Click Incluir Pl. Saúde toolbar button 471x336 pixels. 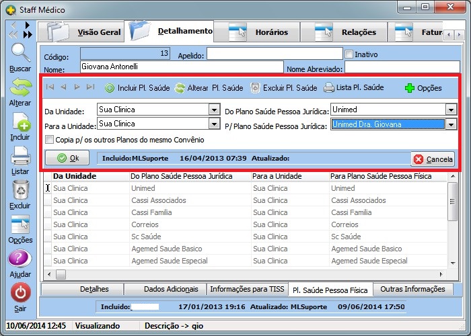click(x=137, y=88)
